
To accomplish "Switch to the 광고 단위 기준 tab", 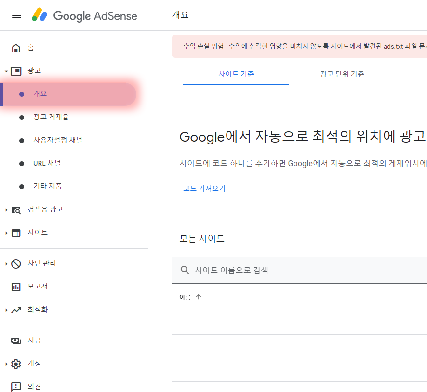I will pos(342,74).
